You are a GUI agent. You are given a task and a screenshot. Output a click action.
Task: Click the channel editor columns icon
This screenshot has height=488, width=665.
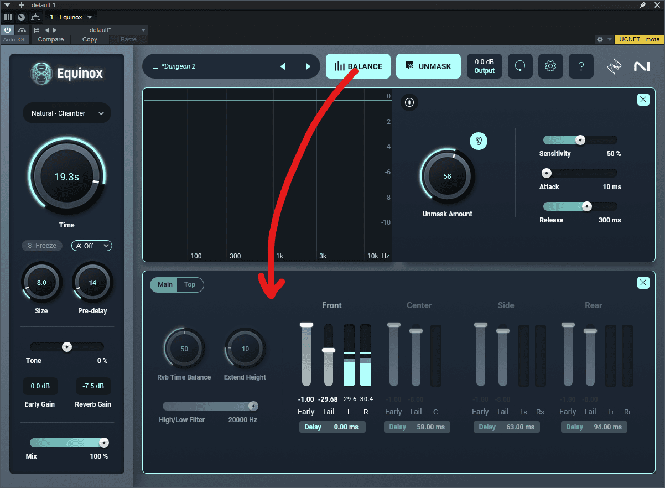point(8,17)
